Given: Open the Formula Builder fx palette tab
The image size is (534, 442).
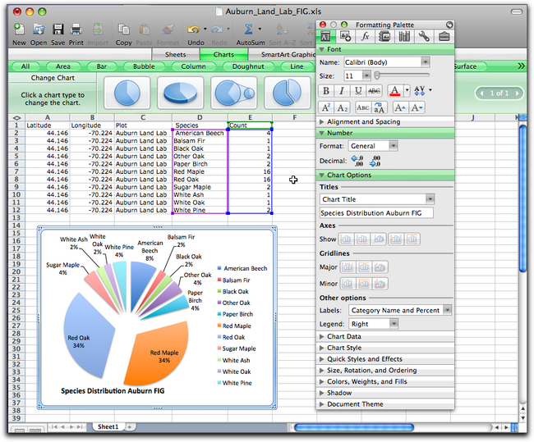Looking at the screenshot, I should [x=365, y=36].
